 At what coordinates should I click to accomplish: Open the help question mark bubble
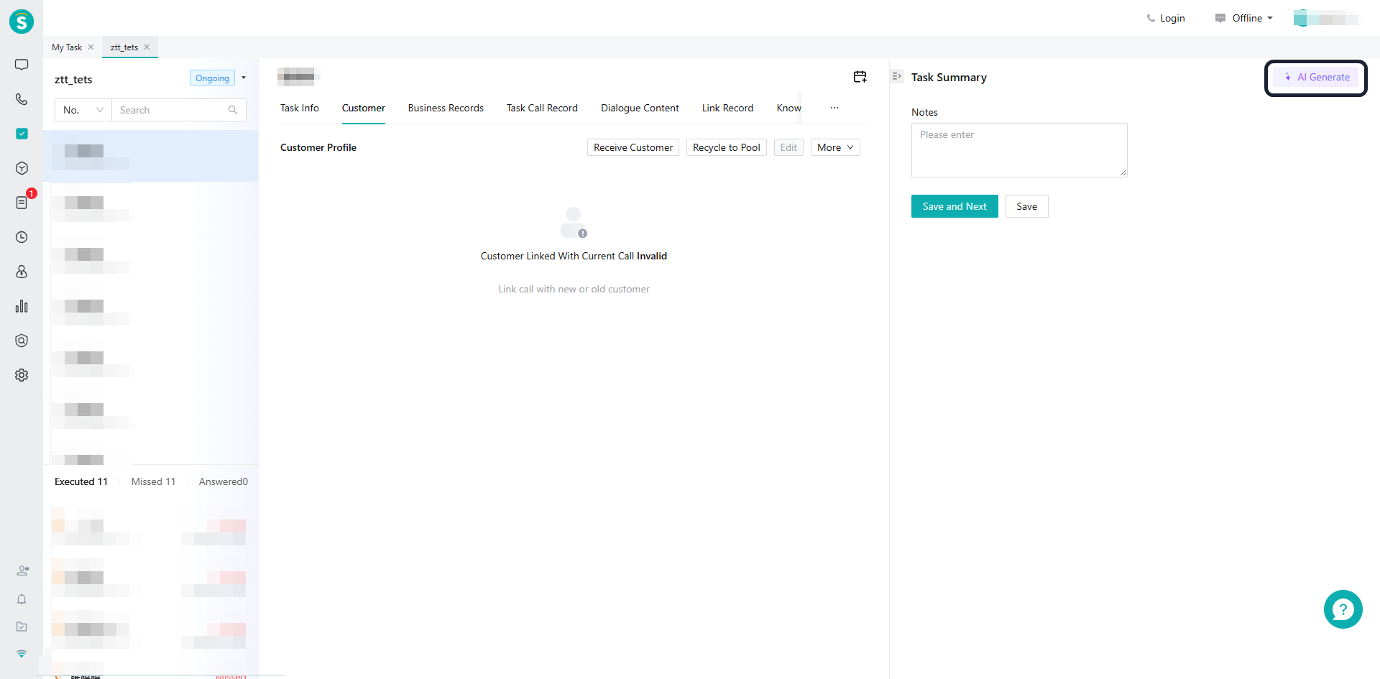[x=1343, y=609]
